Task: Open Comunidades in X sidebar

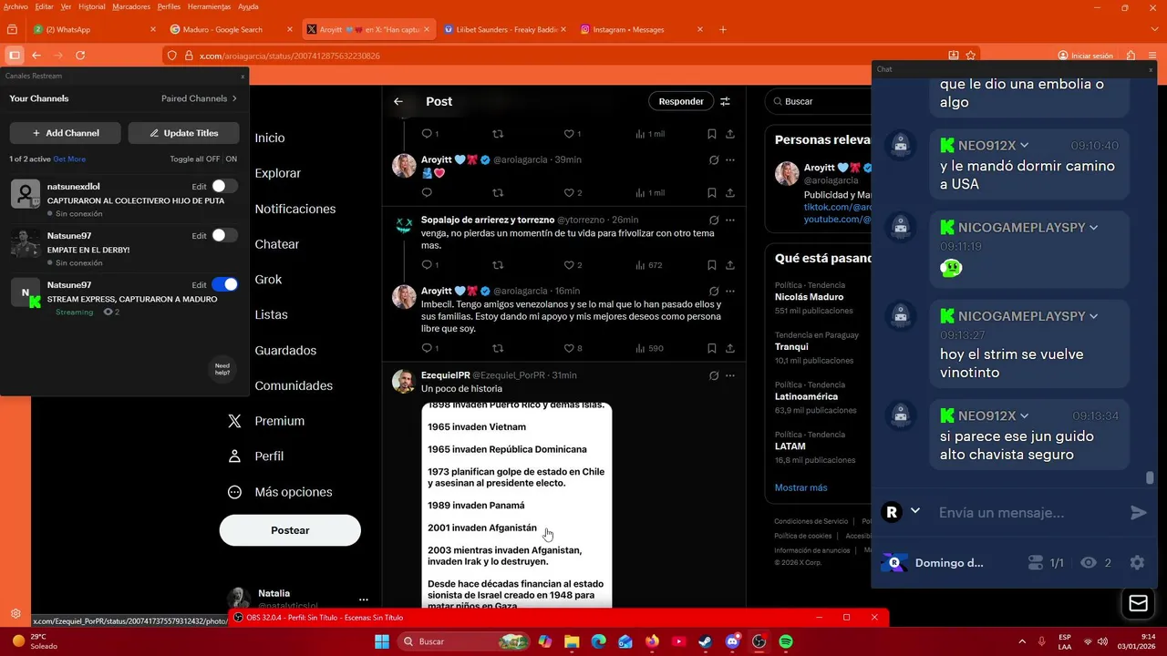Action: point(294,385)
